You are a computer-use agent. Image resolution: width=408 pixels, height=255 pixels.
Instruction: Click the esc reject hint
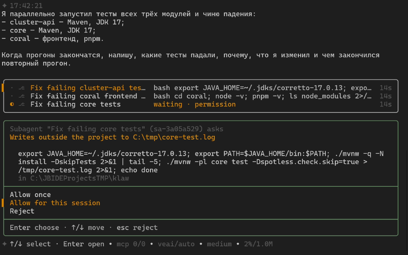tap(137, 228)
